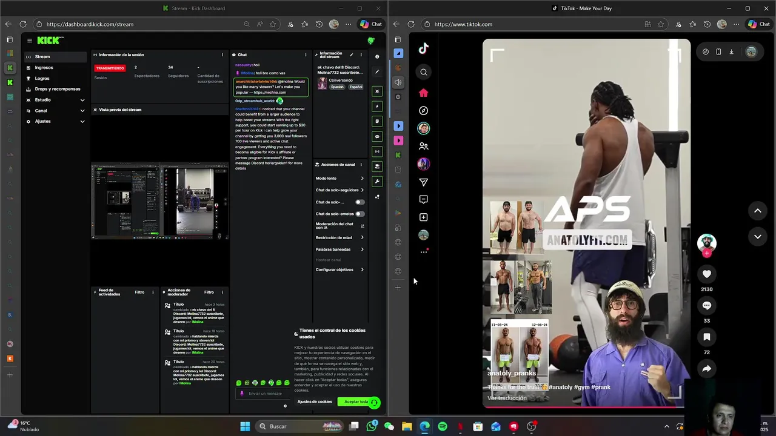The width and height of the screenshot is (776, 436).
Task: Click Ajustes de cookies button
Action: tap(315, 401)
